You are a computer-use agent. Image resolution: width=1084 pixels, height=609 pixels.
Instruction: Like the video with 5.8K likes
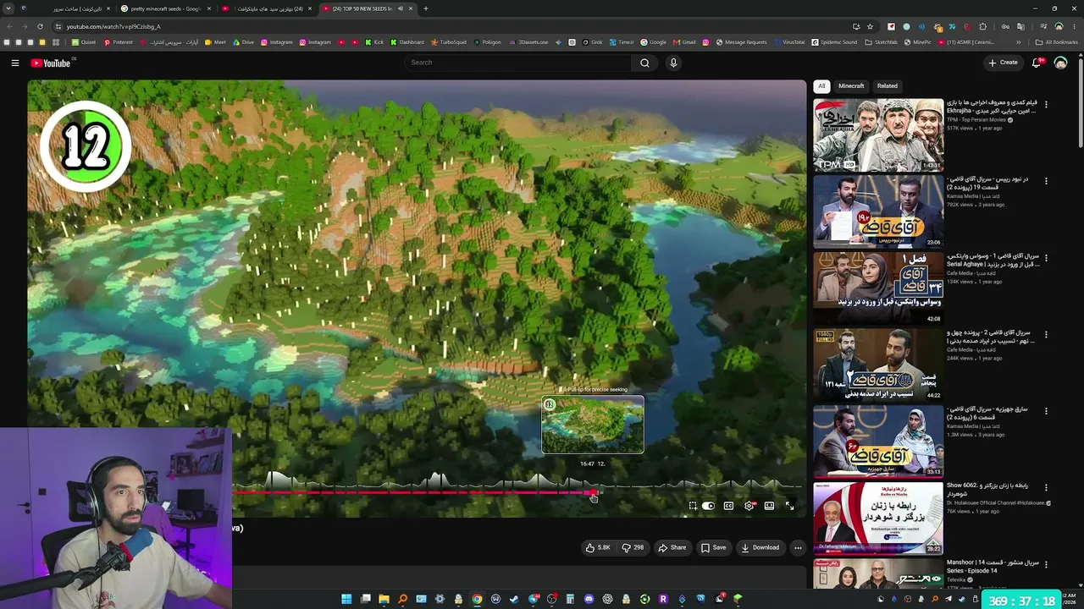tap(598, 547)
